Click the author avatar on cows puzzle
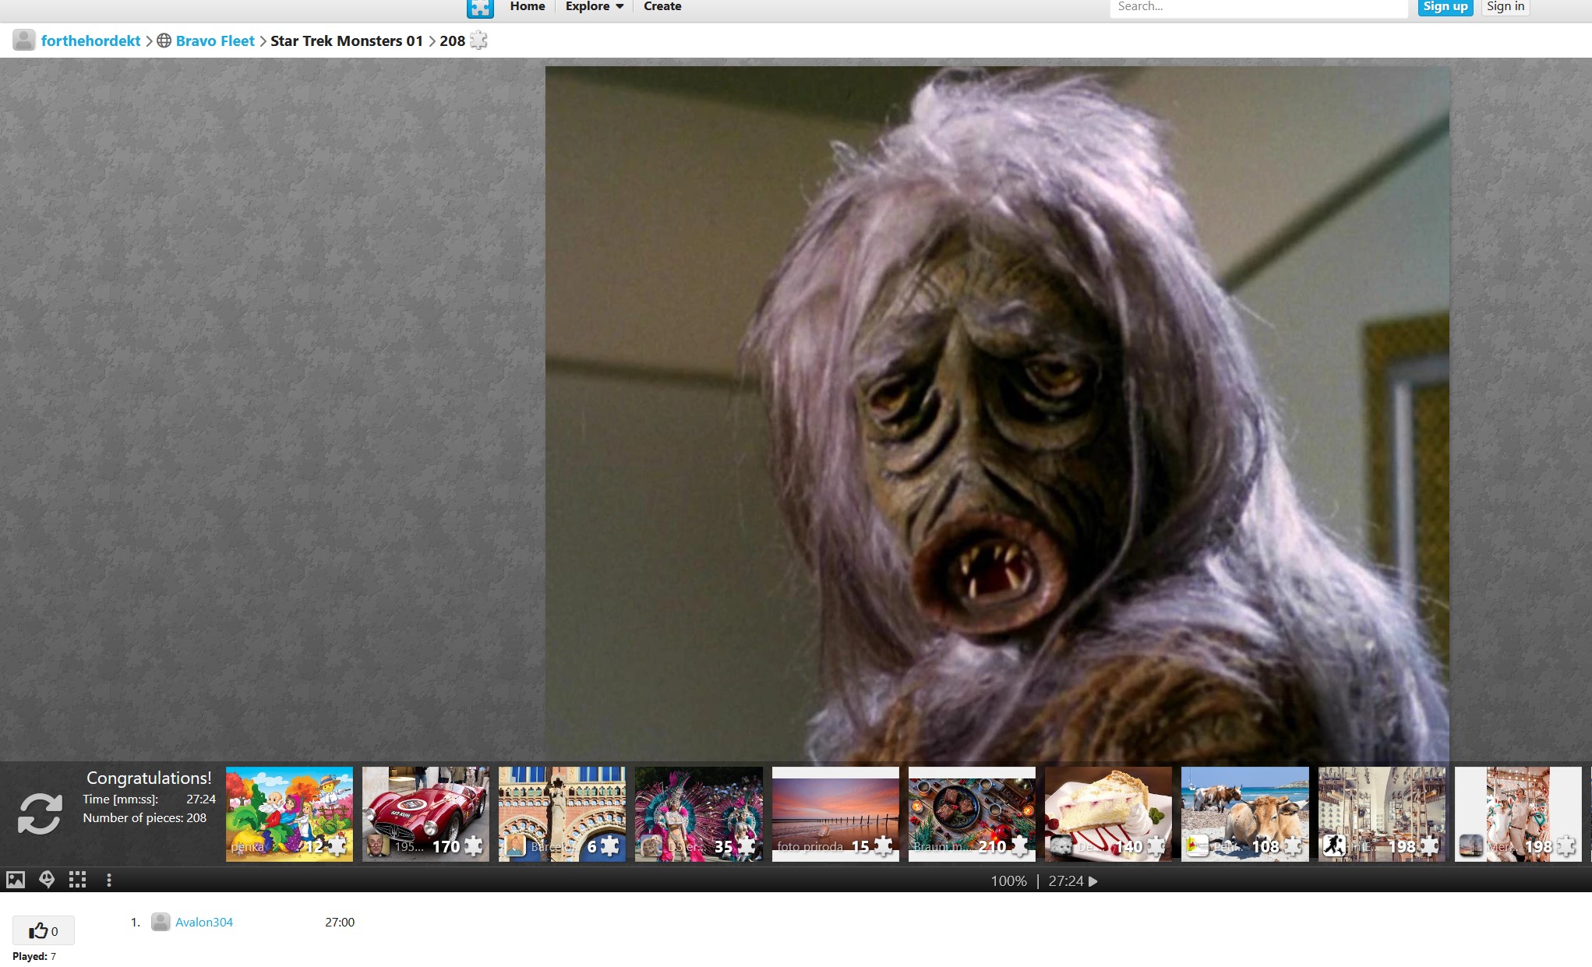The height and width of the screenshot is (967, 1592). point(1198,845)
